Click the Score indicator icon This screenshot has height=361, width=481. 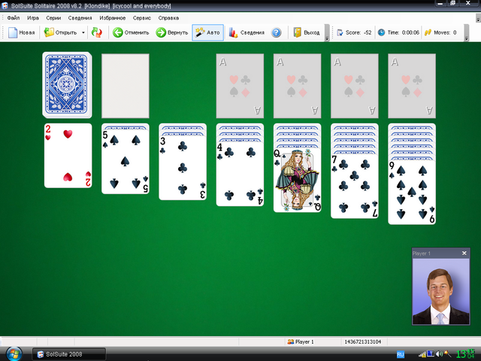click(x=340, y=32)
